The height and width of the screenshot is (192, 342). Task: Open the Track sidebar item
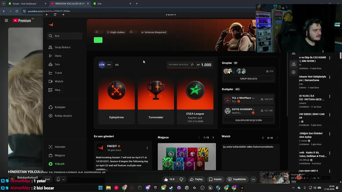pyautogui.click(x=55, y=73)
